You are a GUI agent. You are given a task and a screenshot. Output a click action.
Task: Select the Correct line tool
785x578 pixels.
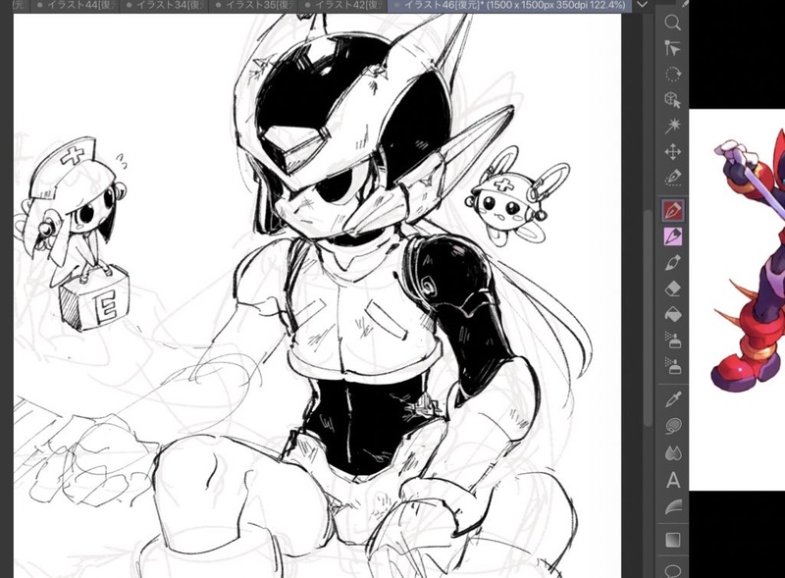673,507
